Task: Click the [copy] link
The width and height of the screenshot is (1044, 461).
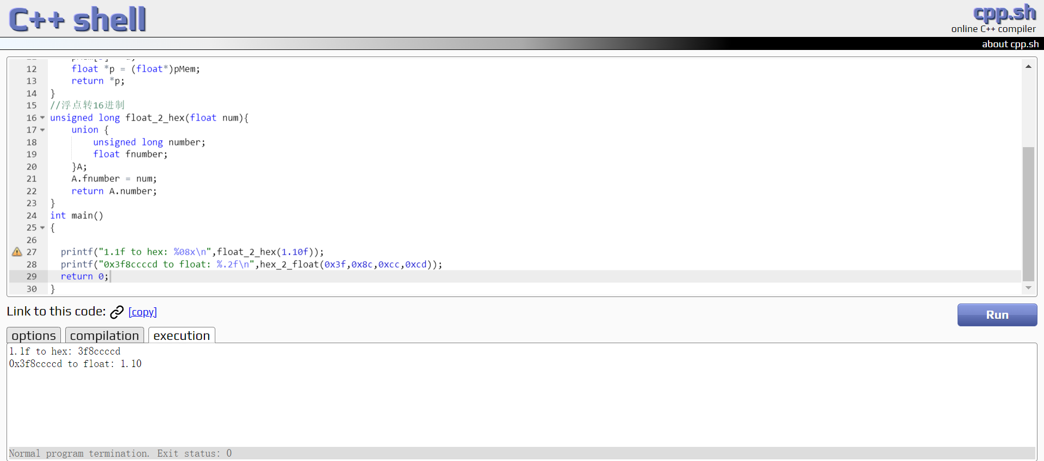Action: point(142,312)
